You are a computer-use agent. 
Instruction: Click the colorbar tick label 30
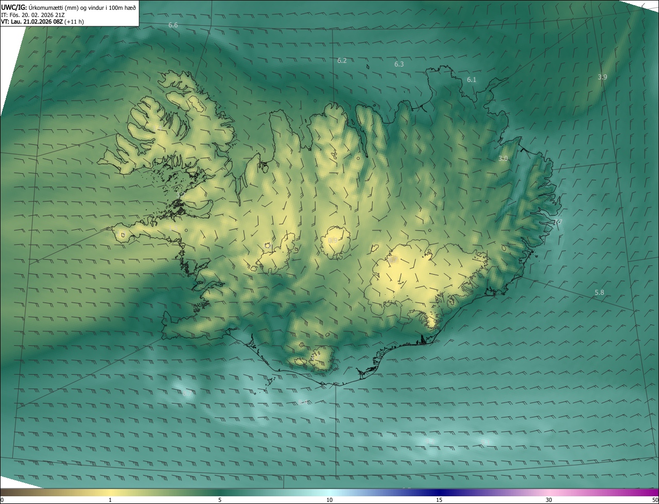click(x=549, y=500)
